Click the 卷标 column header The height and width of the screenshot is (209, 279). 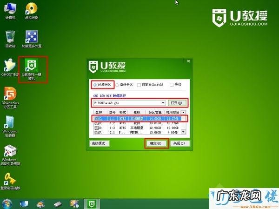(137, 113)
